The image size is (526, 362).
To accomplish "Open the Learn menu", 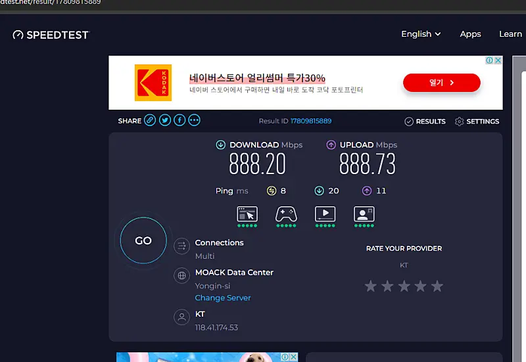I will coord(510,34).
